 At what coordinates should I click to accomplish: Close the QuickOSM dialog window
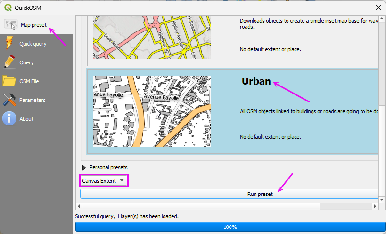click(x=378, y=7)
